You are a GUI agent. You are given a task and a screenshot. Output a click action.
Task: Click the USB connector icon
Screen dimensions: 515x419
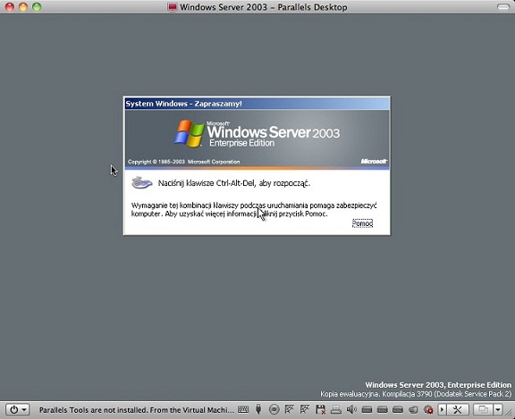click(258, 409)
